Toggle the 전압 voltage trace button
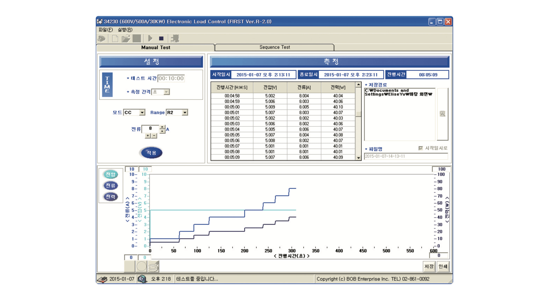This screenshot has width=549, height=308. [110, 174]
